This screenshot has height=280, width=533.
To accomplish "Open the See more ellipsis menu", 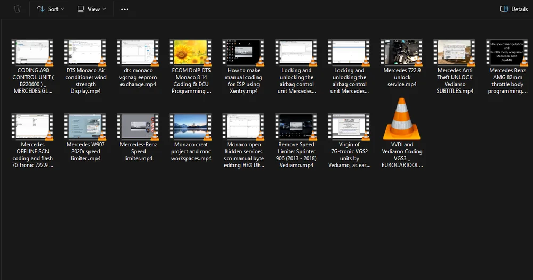I will pyautogui.click(x=125, y=9).
